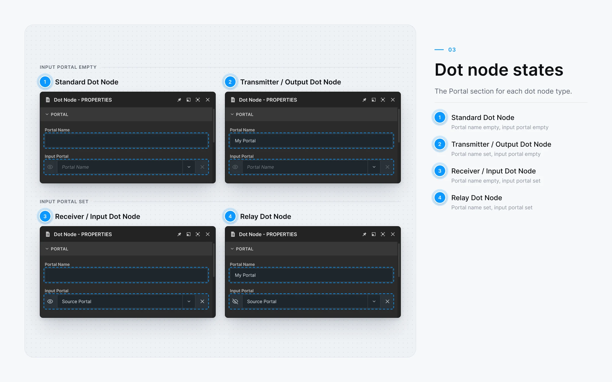Image resolution: width=612 pixels, height=382 pixels.
Task: Pin the Relay Dot Node properties panel
Action: click(364, 234)
